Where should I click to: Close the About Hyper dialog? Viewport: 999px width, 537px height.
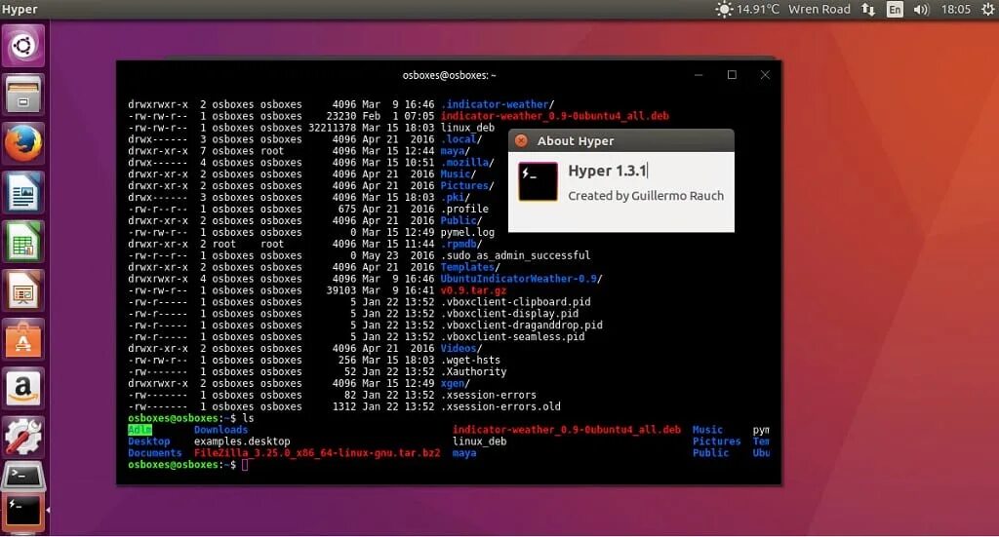click(521, 140)
